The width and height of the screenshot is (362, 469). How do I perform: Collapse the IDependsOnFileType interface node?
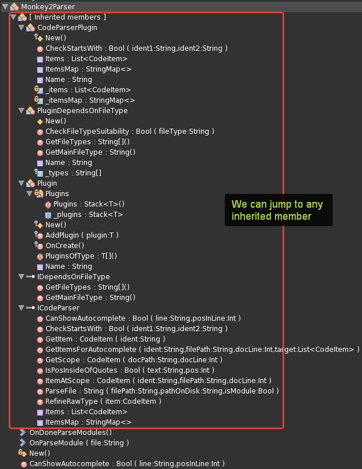[x=21, y=277]
